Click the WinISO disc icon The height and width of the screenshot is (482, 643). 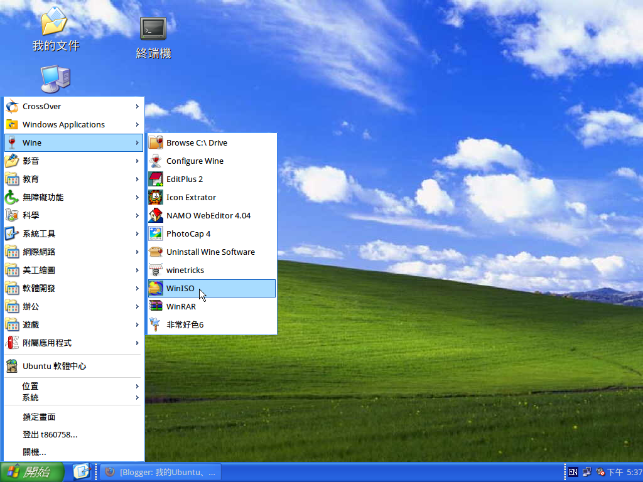[x=156, y=288]
